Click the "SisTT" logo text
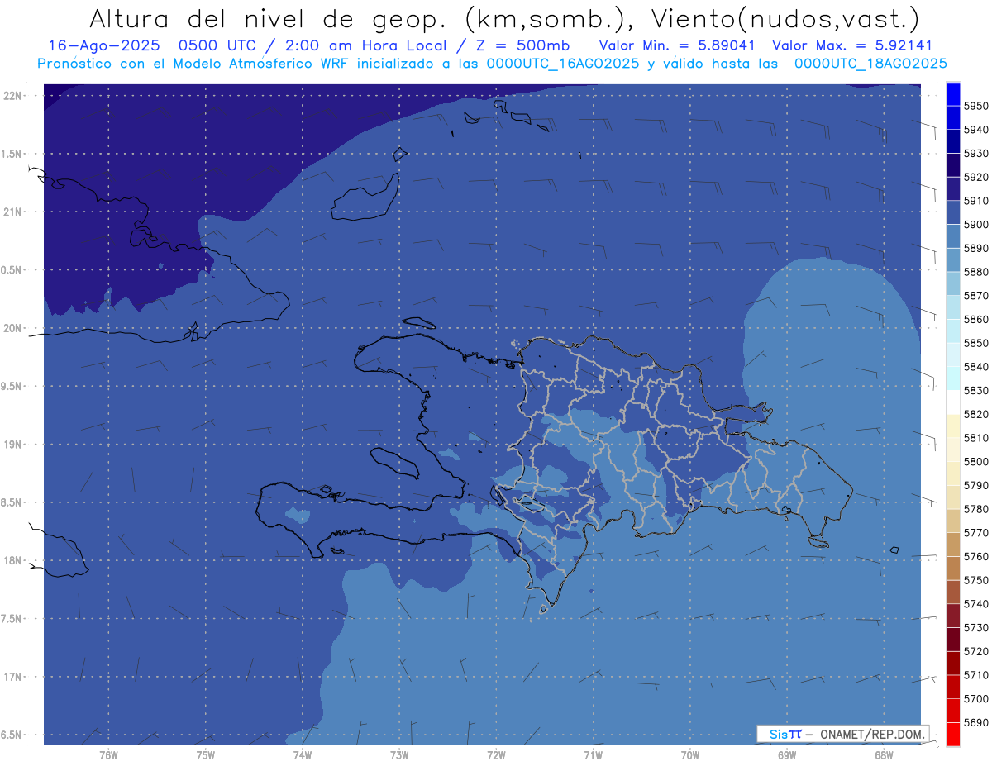Image resolution: width=992 pixels, height=766 pixels. [x=785, y=734]
